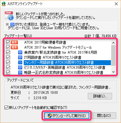The width and height of the screenshot is (121, 123).
Task: Click the update list scroll down arrow
Action: [113, 72]
